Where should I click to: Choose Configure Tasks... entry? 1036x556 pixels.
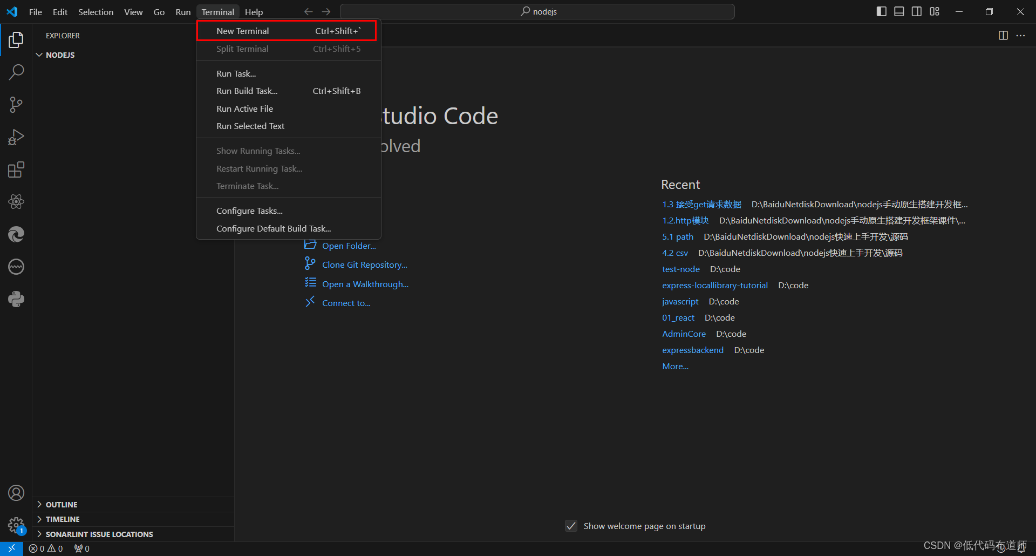289,211
